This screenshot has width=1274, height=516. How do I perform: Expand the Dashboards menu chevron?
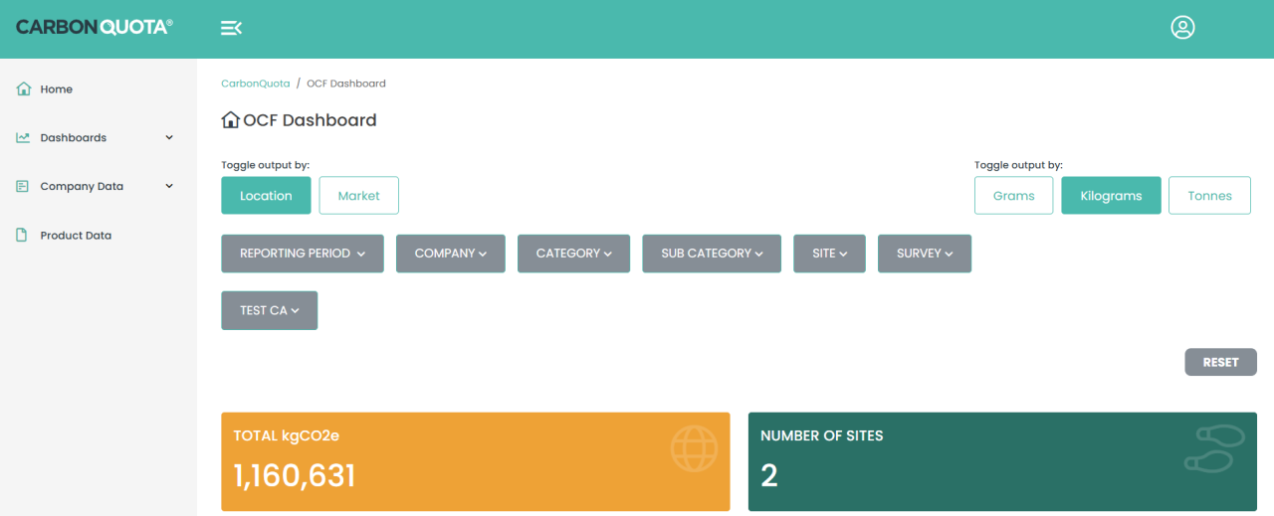point(169,138)
